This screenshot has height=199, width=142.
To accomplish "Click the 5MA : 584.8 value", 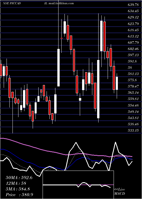I will (18, 189).
